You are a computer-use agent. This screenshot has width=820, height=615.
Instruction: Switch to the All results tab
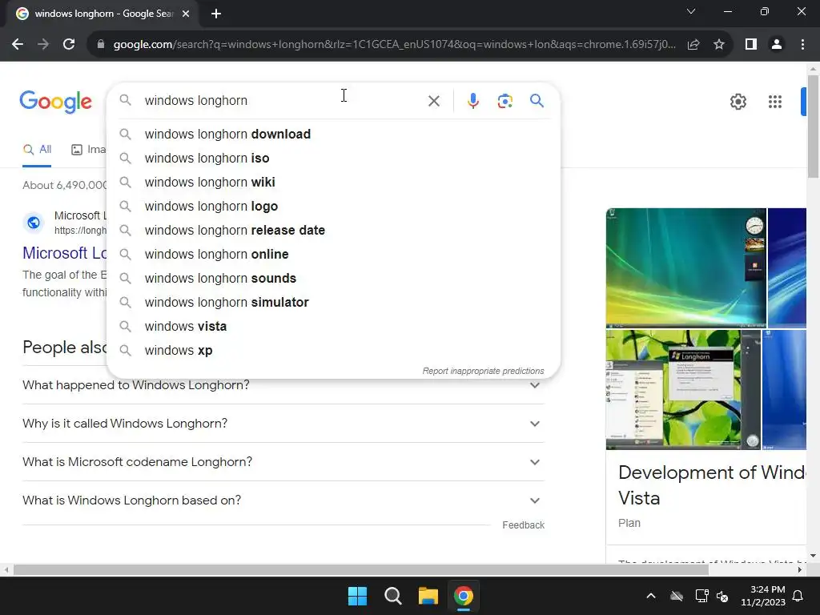pyautogui.click(x=37, y=150)
